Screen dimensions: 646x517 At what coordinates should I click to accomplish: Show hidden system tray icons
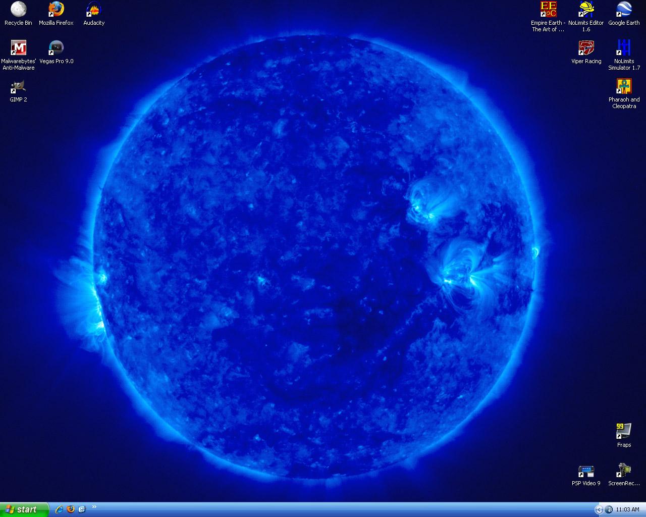599,510
